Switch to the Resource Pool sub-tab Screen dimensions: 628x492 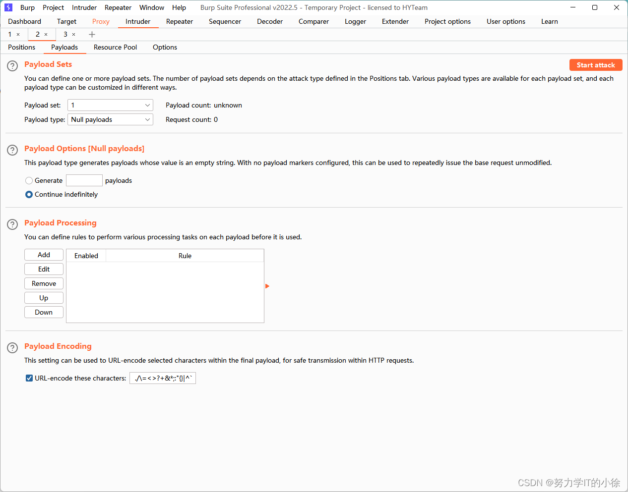click(115, 47)
